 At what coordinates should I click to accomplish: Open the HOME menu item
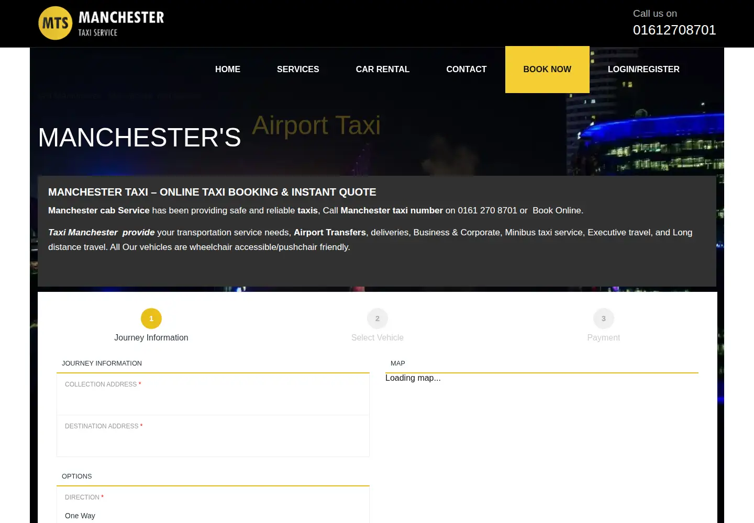tap(228, 69)
